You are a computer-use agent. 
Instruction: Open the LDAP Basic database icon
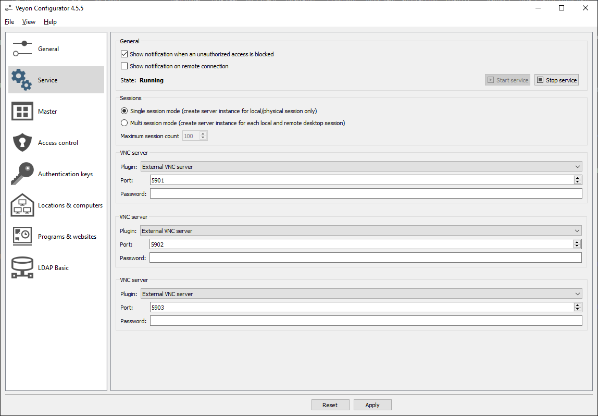click(22, 267)
